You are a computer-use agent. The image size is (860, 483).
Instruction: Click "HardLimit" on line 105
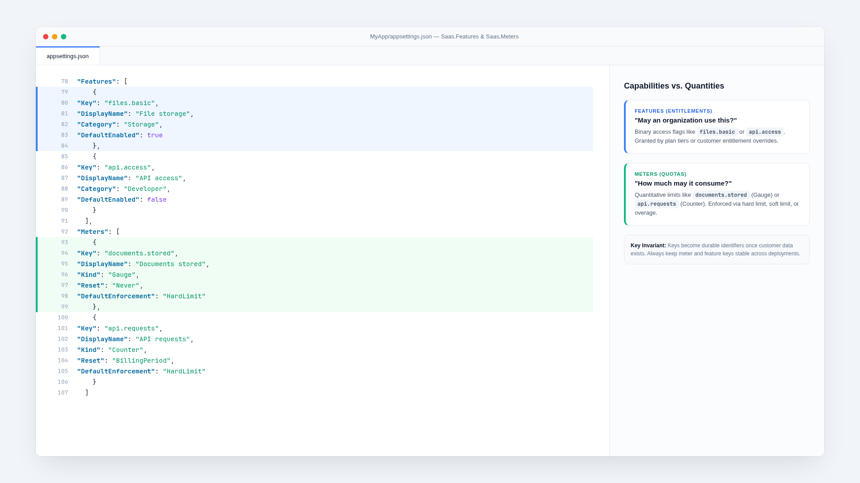pyautogui.click(x=184, y=371)
